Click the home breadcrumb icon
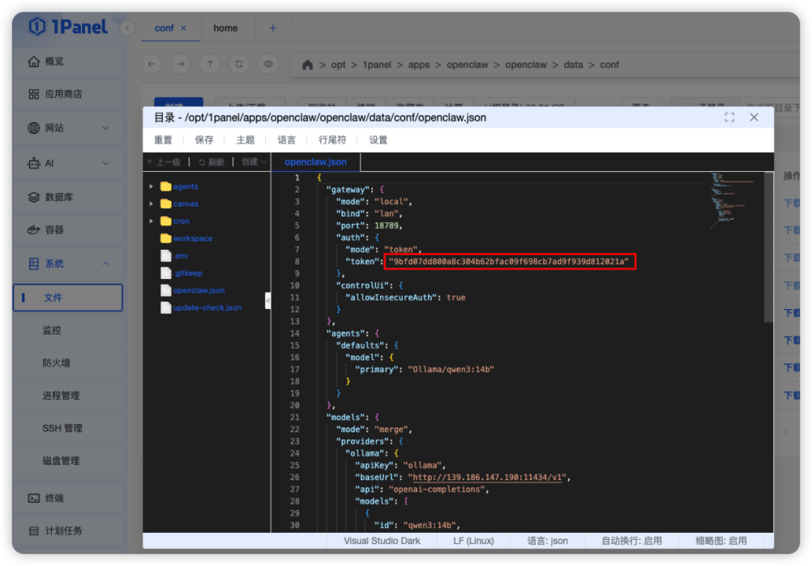 [x=308, y=65]
